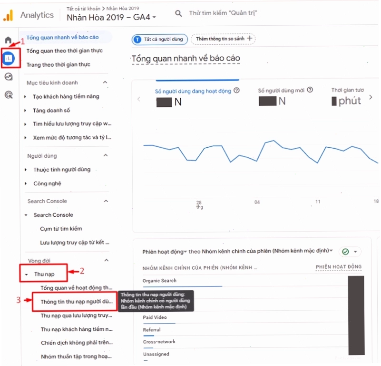Image resolution: width=381 pixels, height=366 pixels.
Task: Collapse the Người dùng section
Action: 106,155
